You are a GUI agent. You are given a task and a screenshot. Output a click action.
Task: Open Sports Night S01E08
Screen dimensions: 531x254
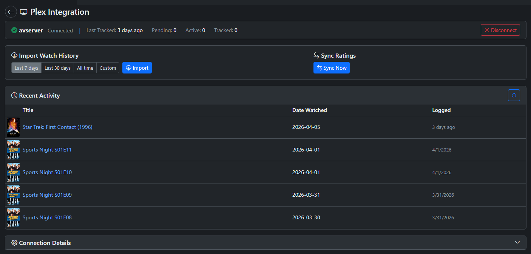(47, 217)
